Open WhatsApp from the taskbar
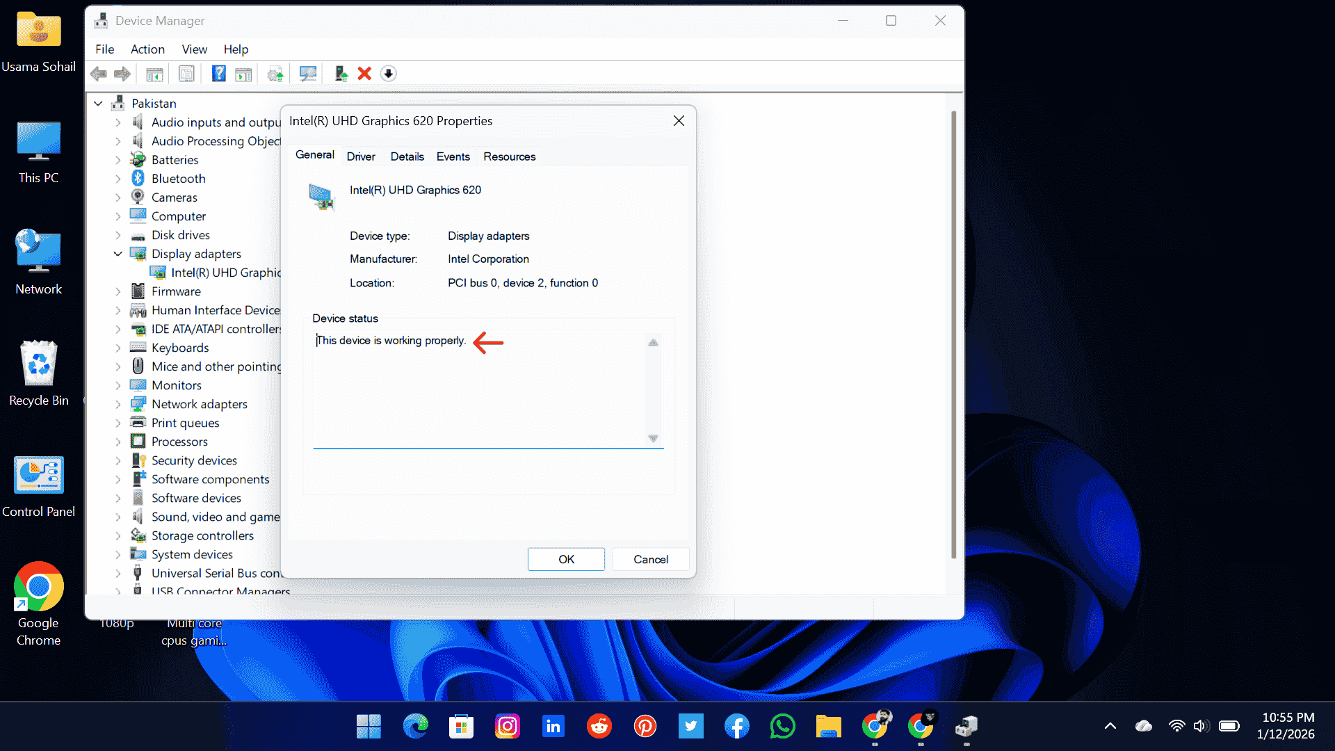This screenshot has height=751, width=1335. [x=782, y=726]
